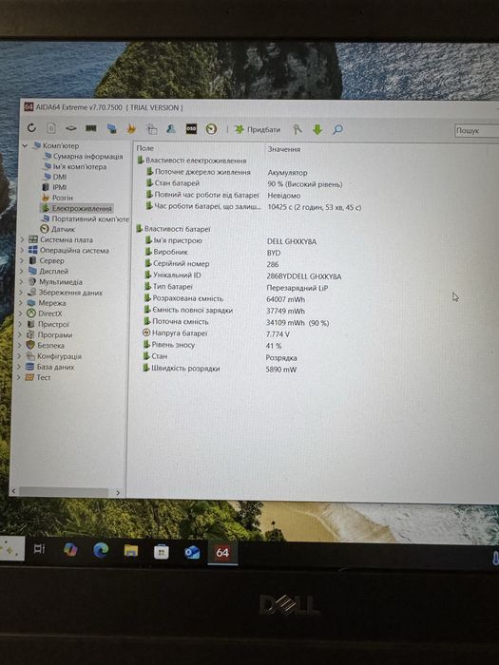Expand the Збереження даних node
The width and height of the screenshot is (499, 665).
tap(21, 293)
